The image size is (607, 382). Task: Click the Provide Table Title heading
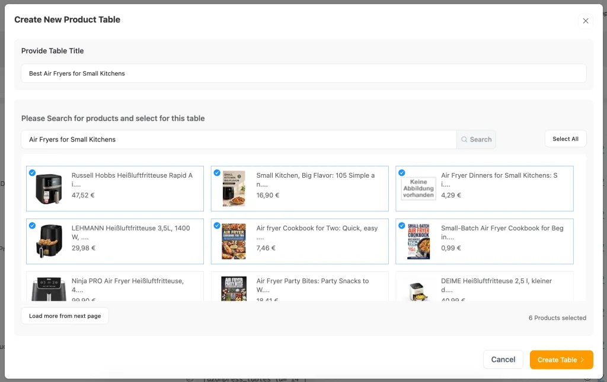[x=52, y=51]
